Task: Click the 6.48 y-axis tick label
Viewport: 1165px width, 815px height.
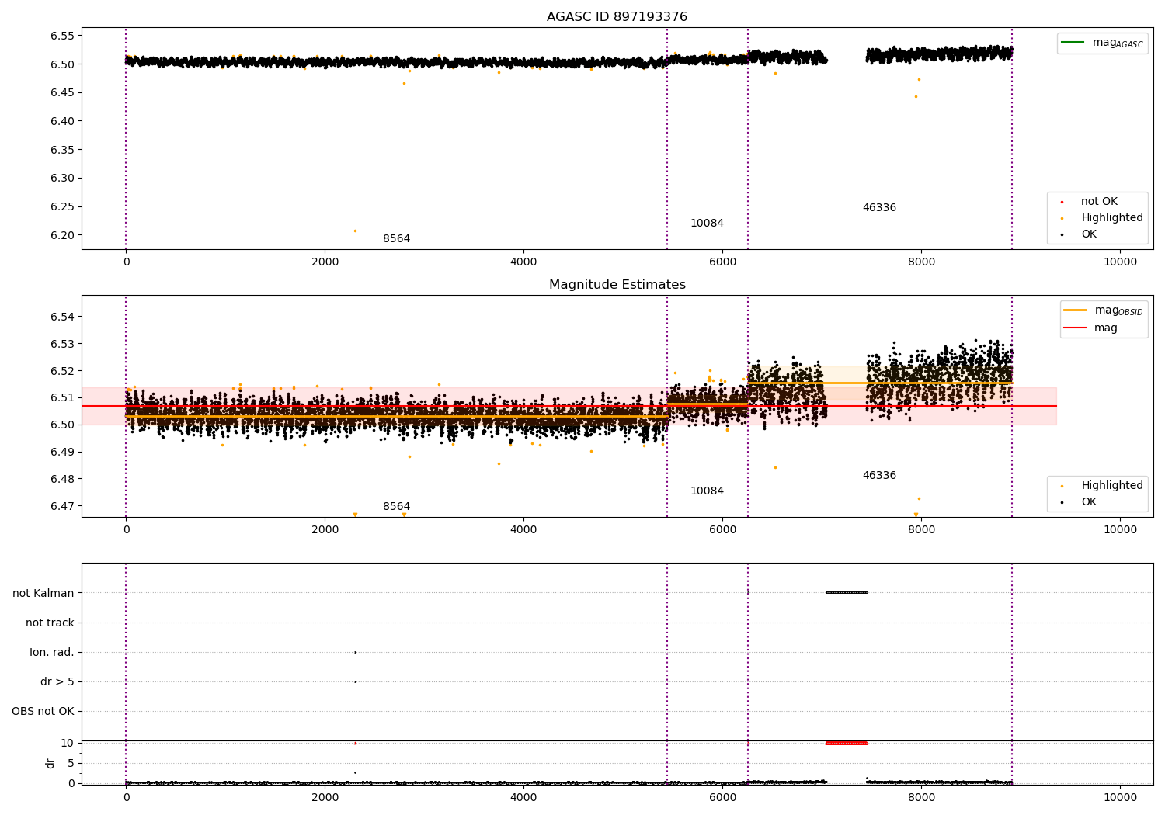Action: tap(62, 479)
